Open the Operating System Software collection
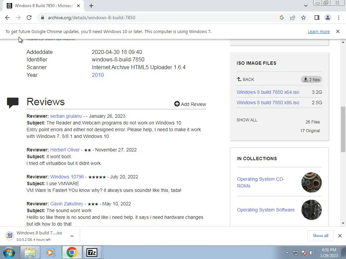 coord(266,210)
